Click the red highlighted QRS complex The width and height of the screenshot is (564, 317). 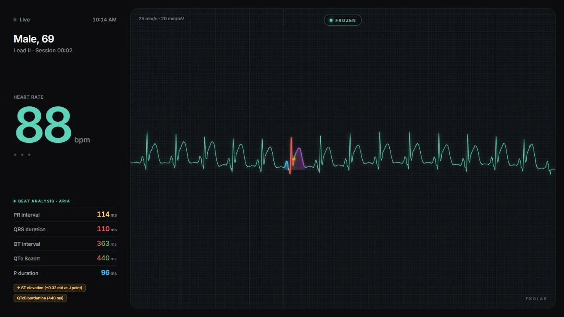click(291, 155)
